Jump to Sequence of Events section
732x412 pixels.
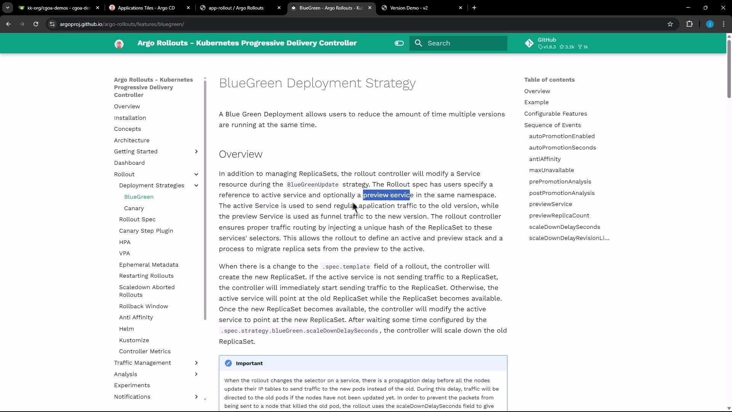coord(552,125)
